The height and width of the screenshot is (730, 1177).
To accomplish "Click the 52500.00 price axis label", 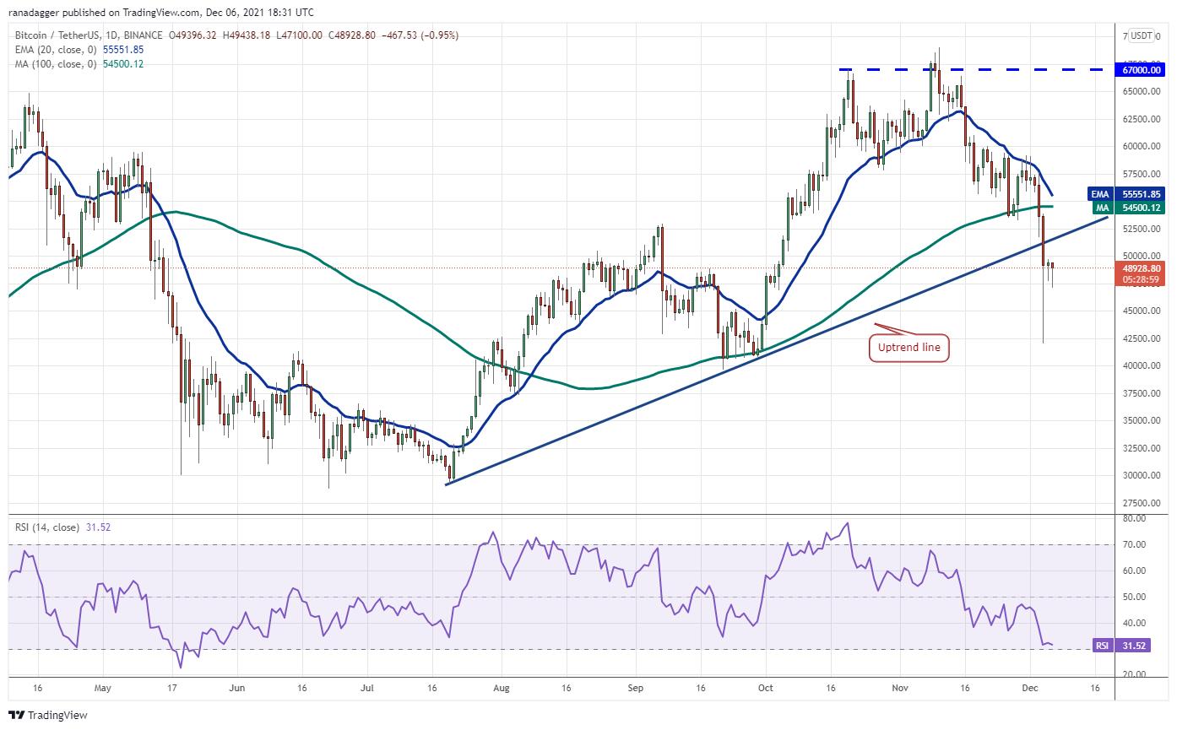I will (1142, 229).
